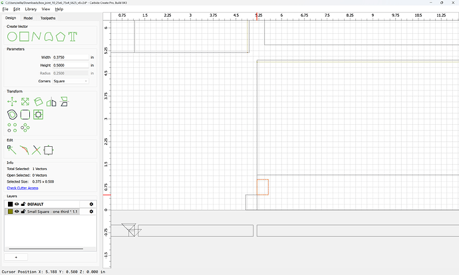Click the Check Cutter Access link
The height and width of the screenshot is (275, 459).
pyautogui.click(x=23, y=188)
